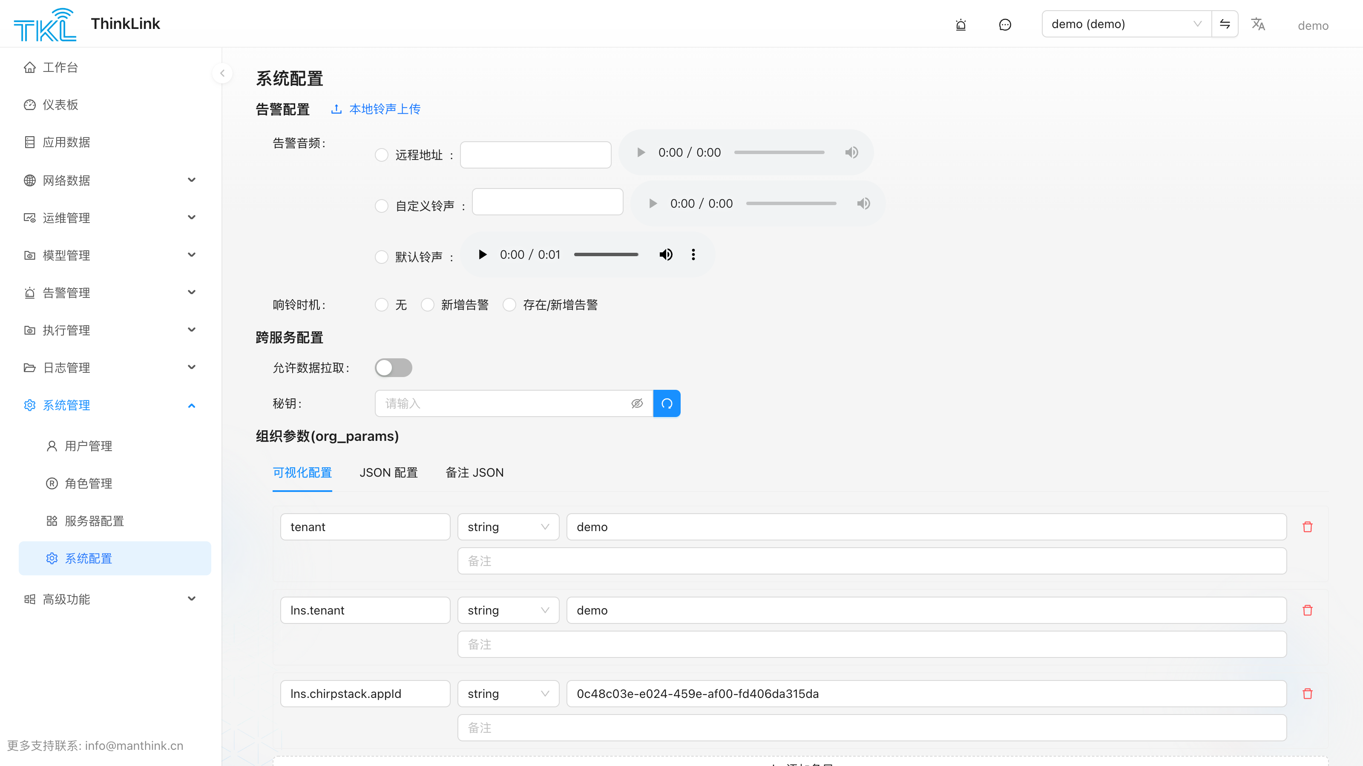
Task: Click the upload icon for local ringtone
Action: click(336, 109)
